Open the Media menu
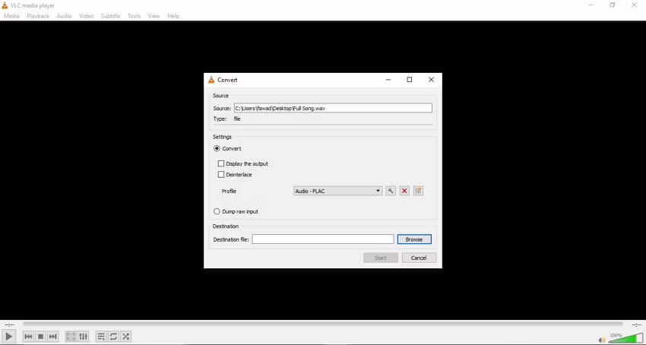The width and height of the screenshot is (646, 345). (x=11, y=16)
